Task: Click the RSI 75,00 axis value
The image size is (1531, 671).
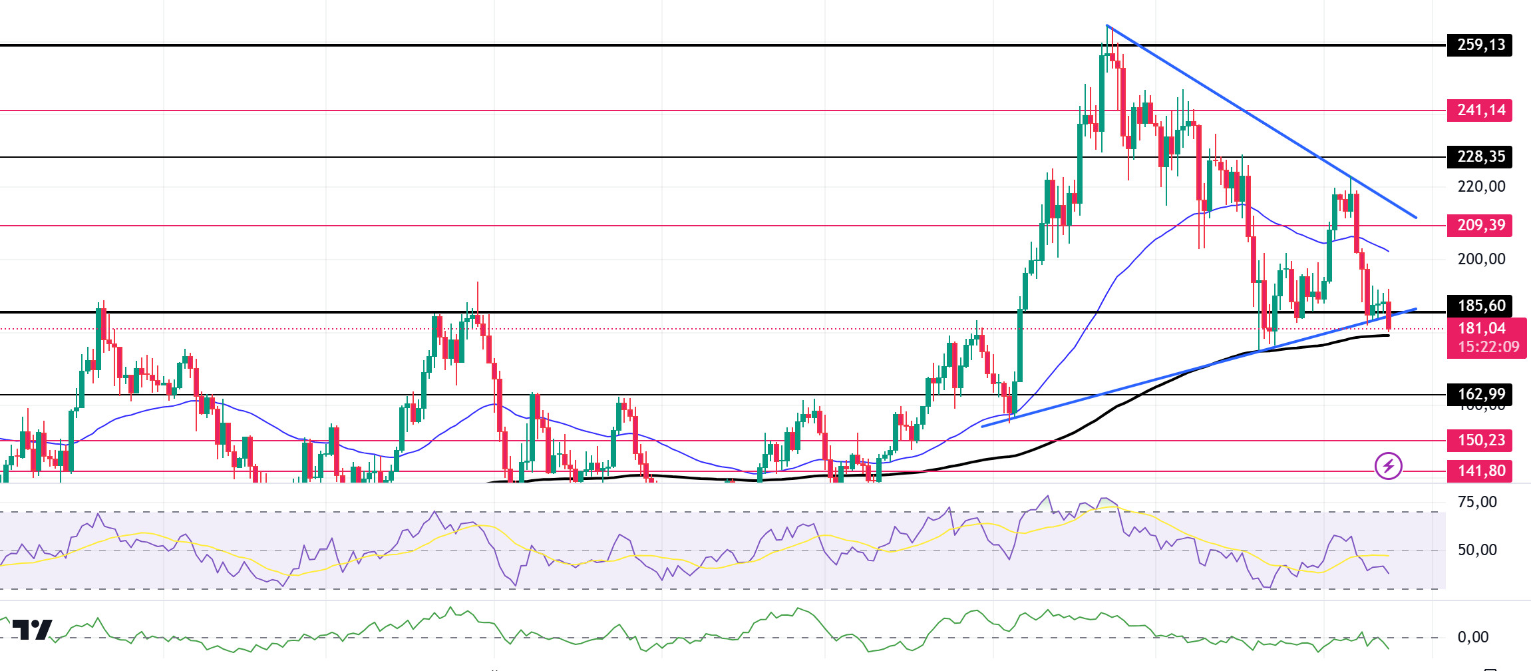Action: tap(1477, 503)
